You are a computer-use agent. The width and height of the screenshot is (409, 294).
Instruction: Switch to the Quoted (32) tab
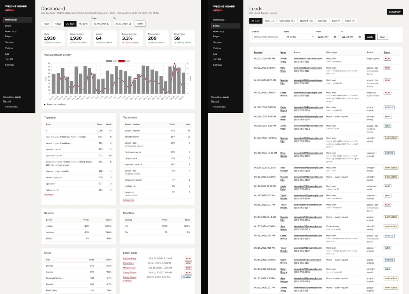pos(306,21)
